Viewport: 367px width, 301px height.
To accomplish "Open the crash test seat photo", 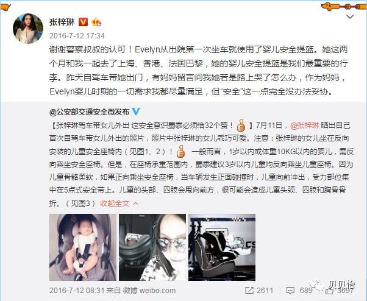I will tap(222, 247).
